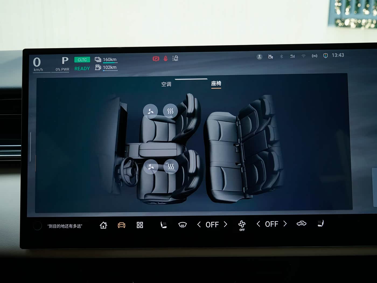Increase left temperature with right chevron

pyautogui.click(x=226, y=224)
